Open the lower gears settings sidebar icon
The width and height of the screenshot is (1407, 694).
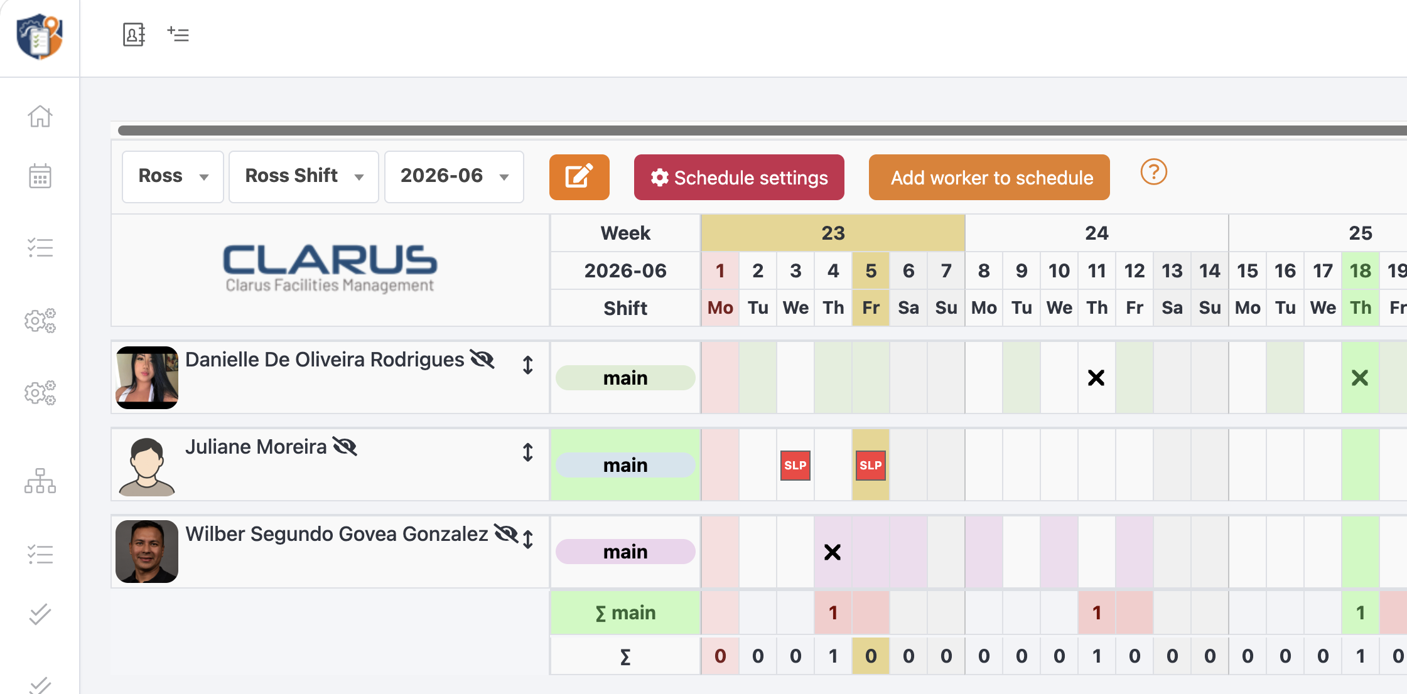[40, 393]
